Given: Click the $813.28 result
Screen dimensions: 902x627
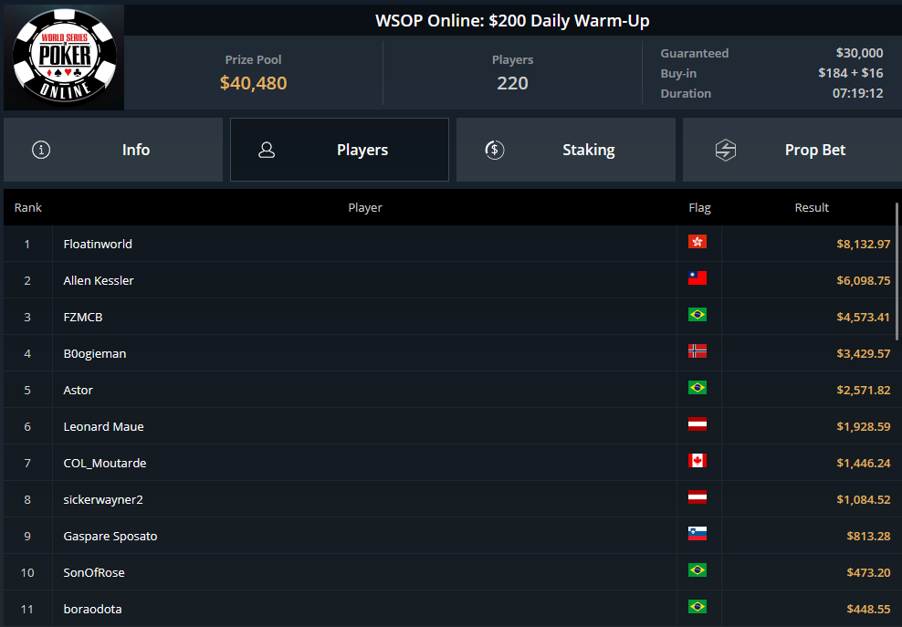Looking at the screenshot, I should pyautogui.click(x=868, y=537).
